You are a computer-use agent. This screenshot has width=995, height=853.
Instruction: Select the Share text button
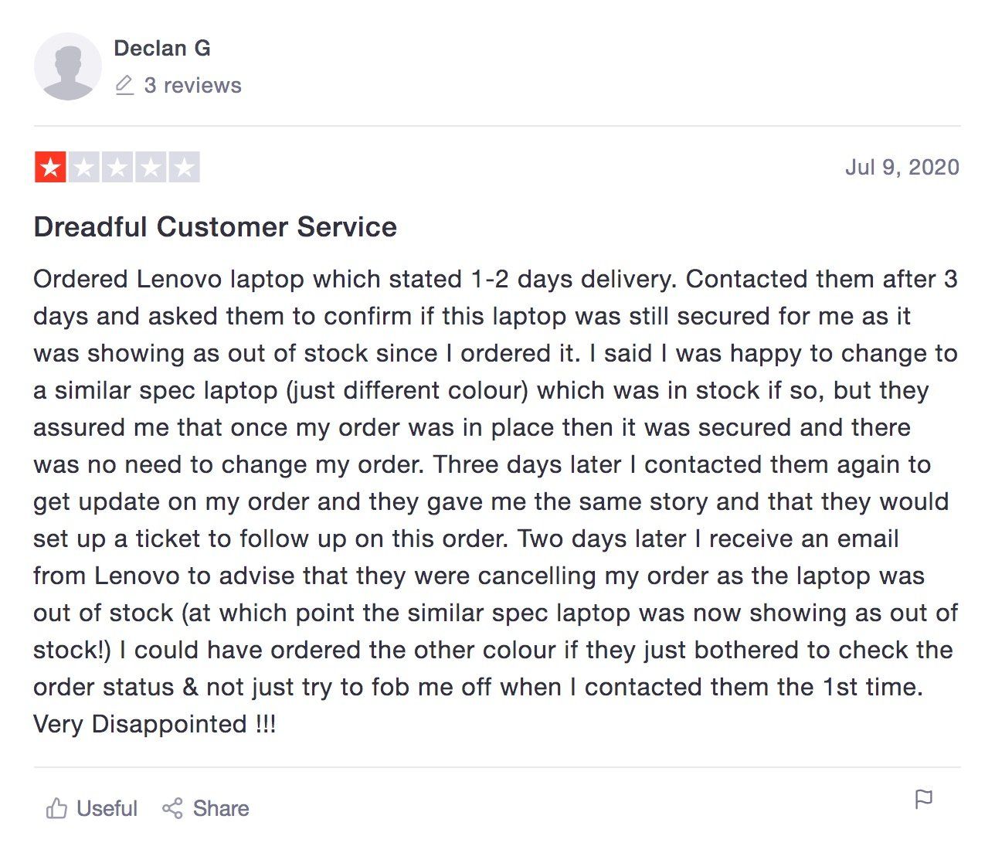(221, 808)
